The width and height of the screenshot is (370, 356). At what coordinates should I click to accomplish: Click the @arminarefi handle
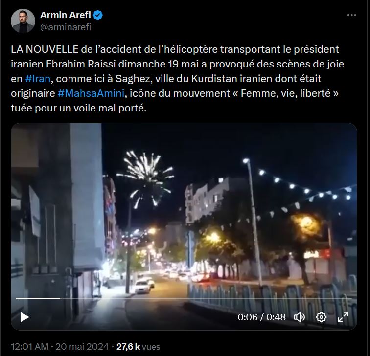66,27
